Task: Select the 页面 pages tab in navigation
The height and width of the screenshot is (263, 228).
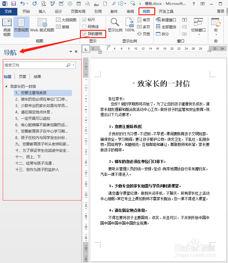Action: click(23, 77)
